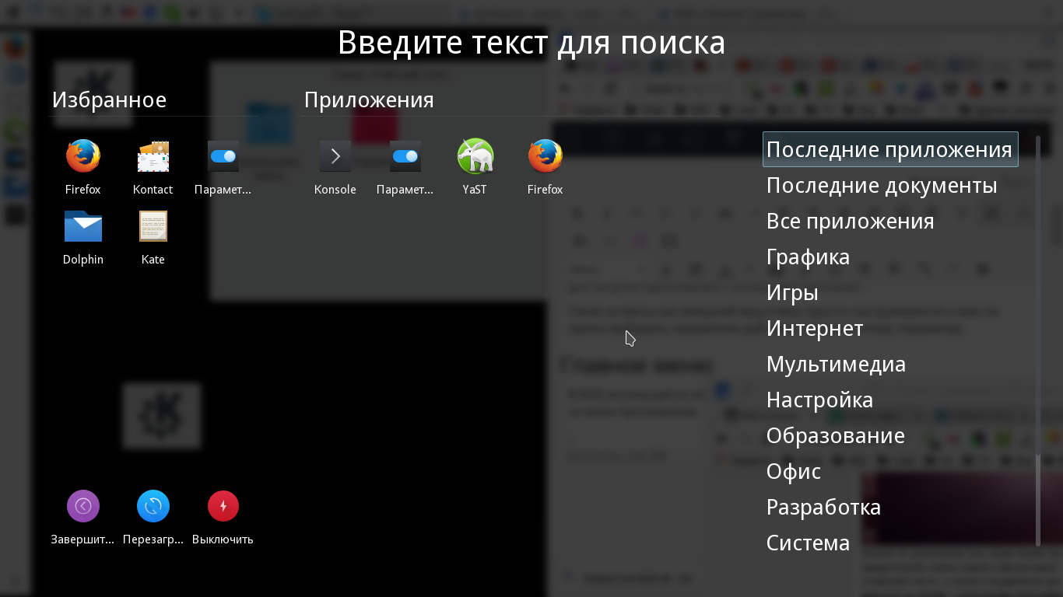Show the Все приложения category
The height and width of the screenshot is (597, 1063).
[850, 221]
